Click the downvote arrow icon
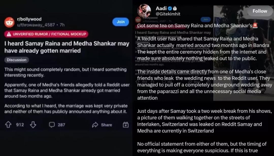 point(33,125)
